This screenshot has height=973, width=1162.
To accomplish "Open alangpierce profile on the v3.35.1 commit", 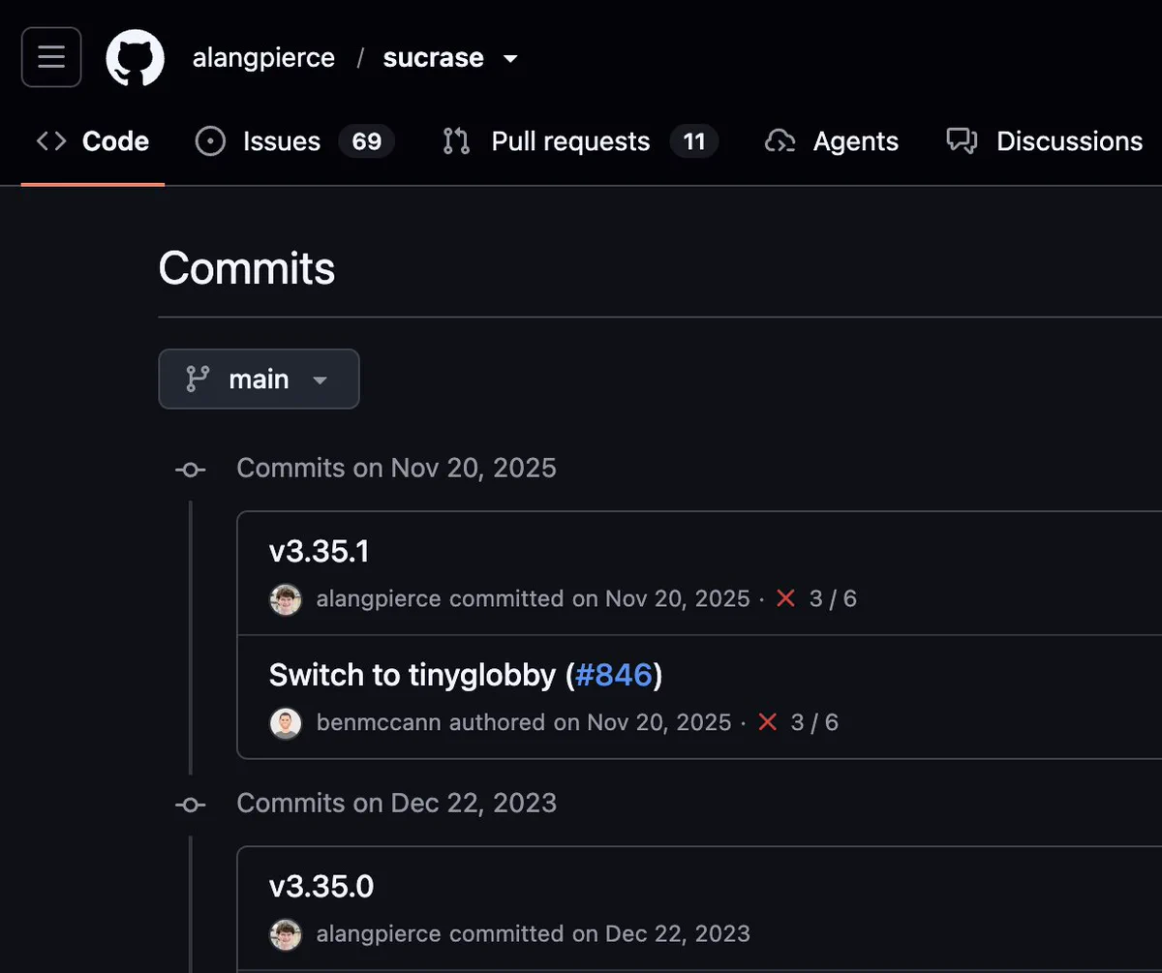I will (x=379, y=598).
